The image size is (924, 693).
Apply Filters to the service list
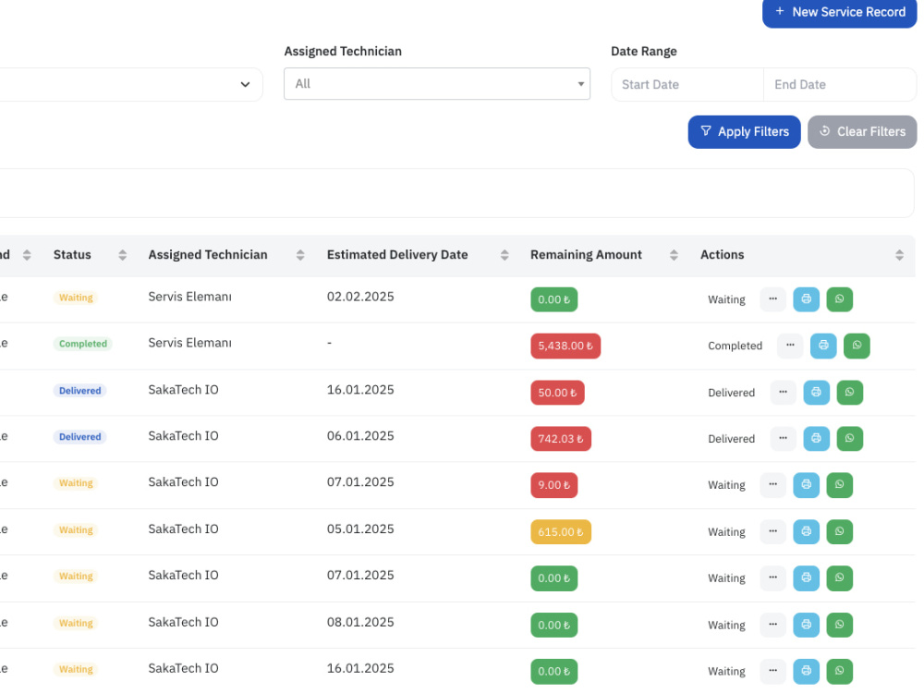point(744,131)
